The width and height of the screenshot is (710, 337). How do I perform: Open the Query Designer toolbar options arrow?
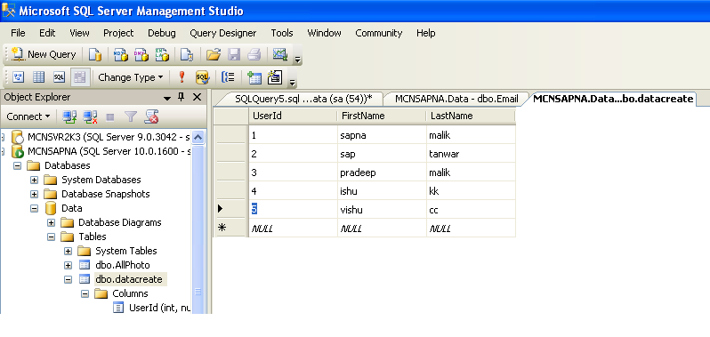coord(293,82)
